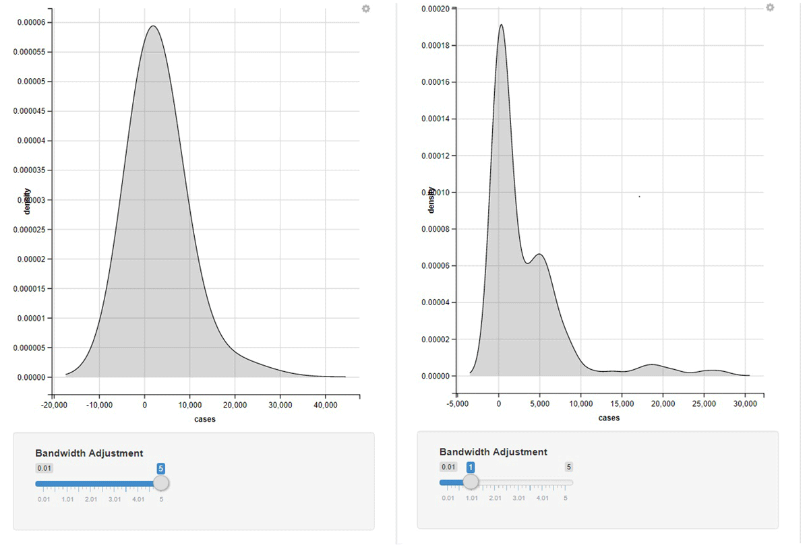The image size is (809, 549).
Task: Open the right chart's gear settings icon
Action: coord(770,7)
